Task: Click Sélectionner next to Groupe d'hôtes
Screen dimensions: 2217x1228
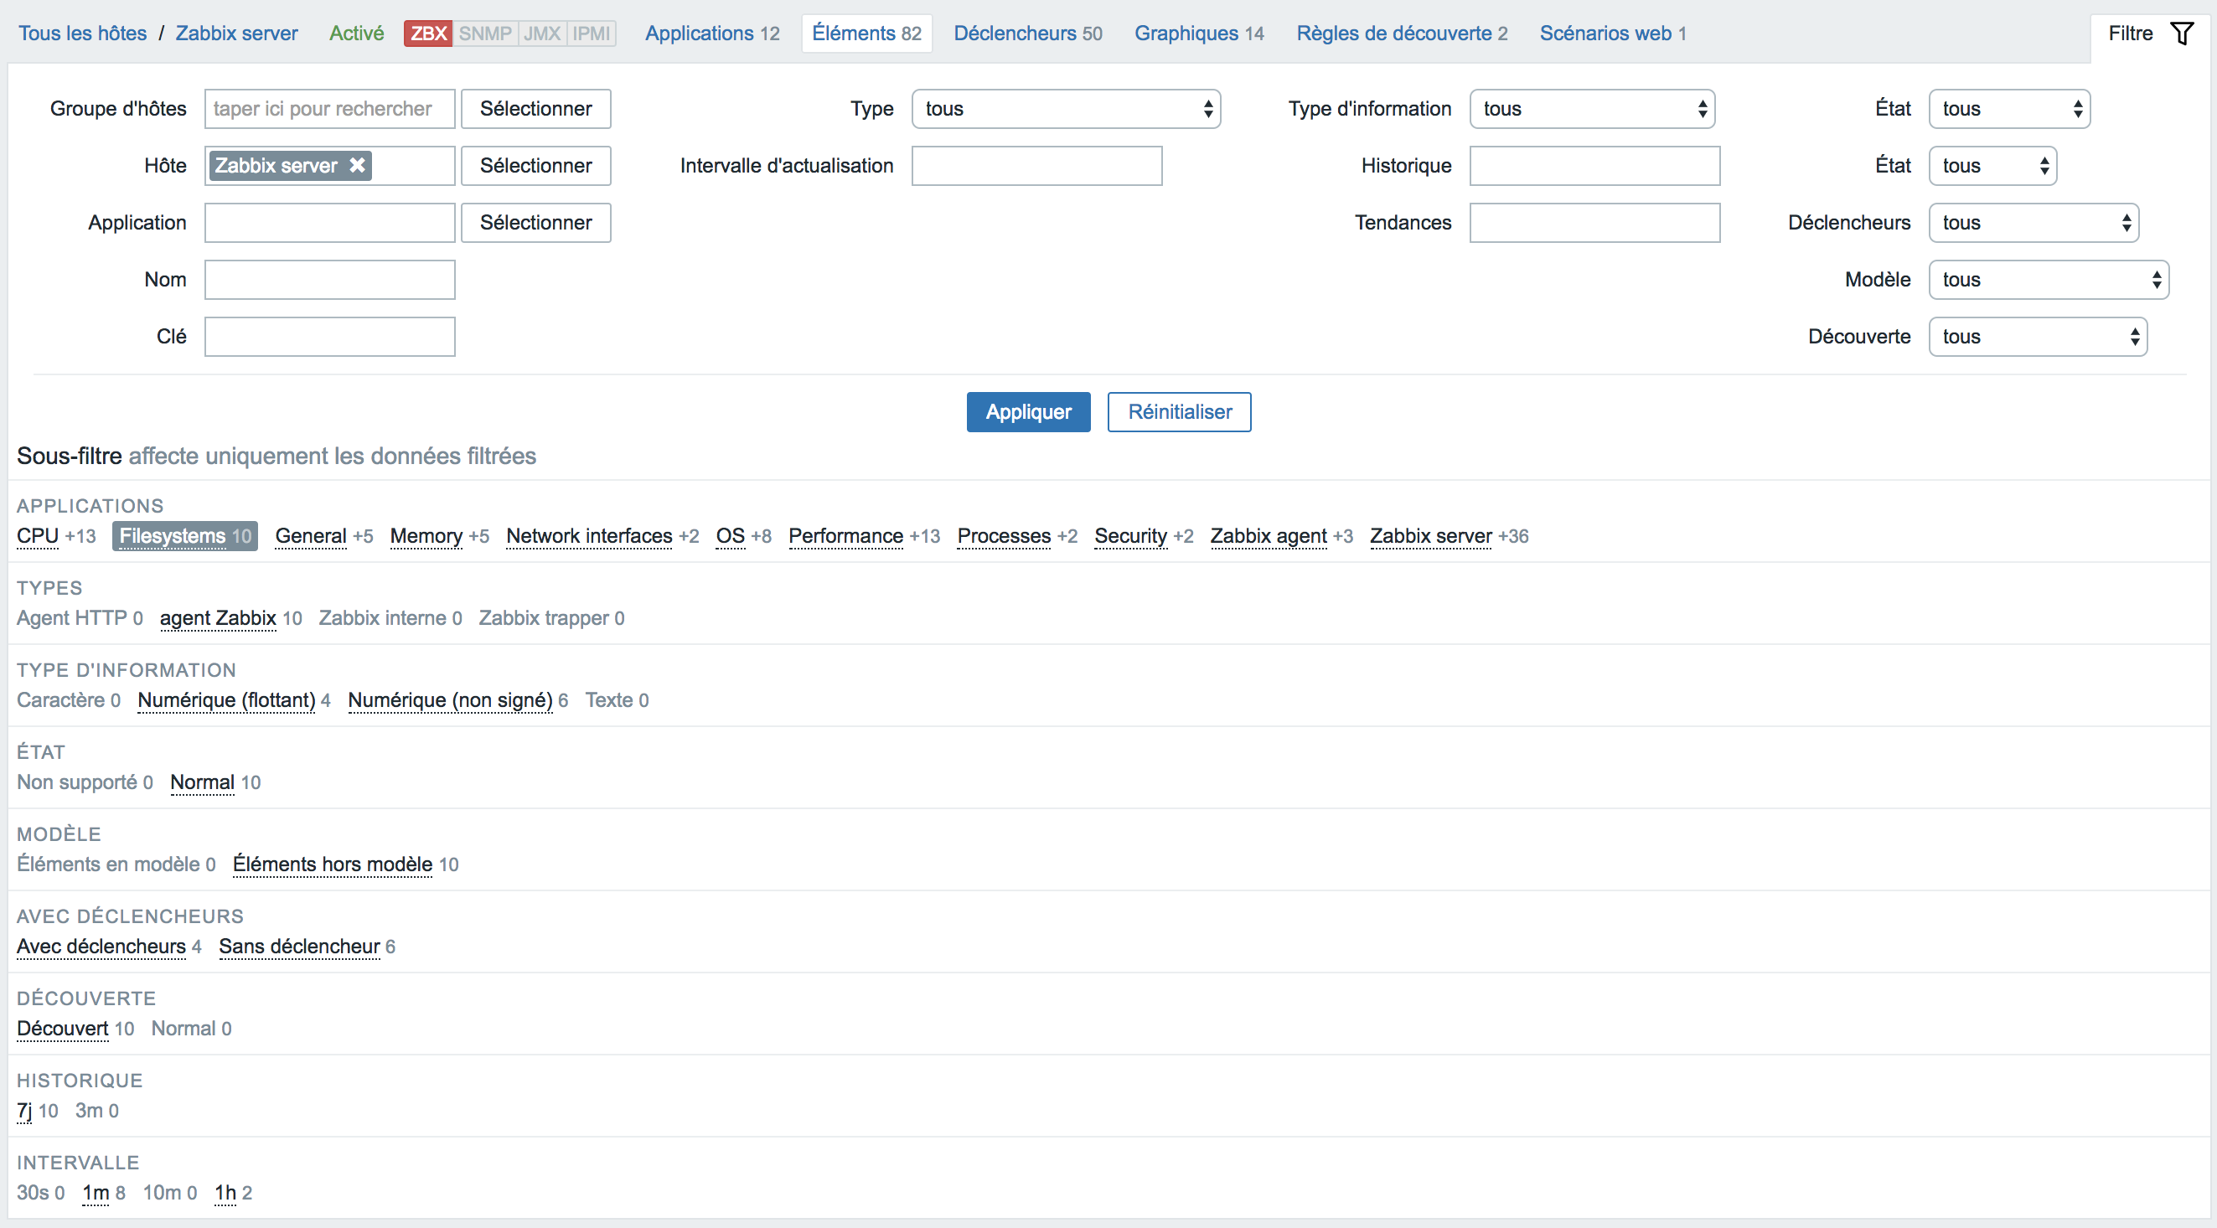Action: coord(536,108)
